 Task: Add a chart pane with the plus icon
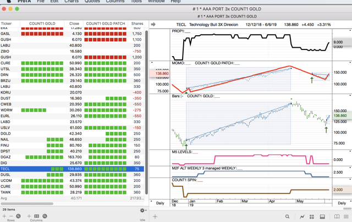[x=155, y=217]
